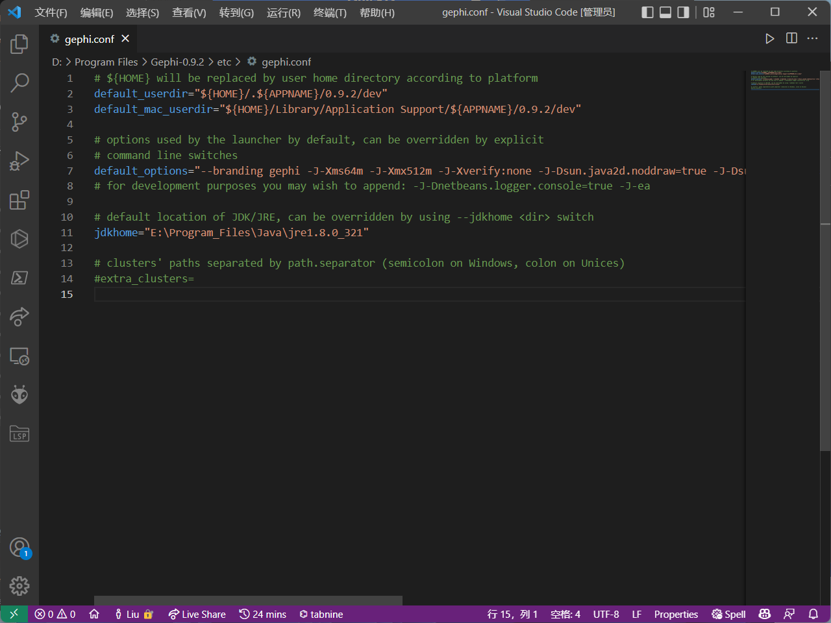Expand the Program Files breadcrumb
The width and height of the screenshot is (831, 623).
[x=106, y=62]
